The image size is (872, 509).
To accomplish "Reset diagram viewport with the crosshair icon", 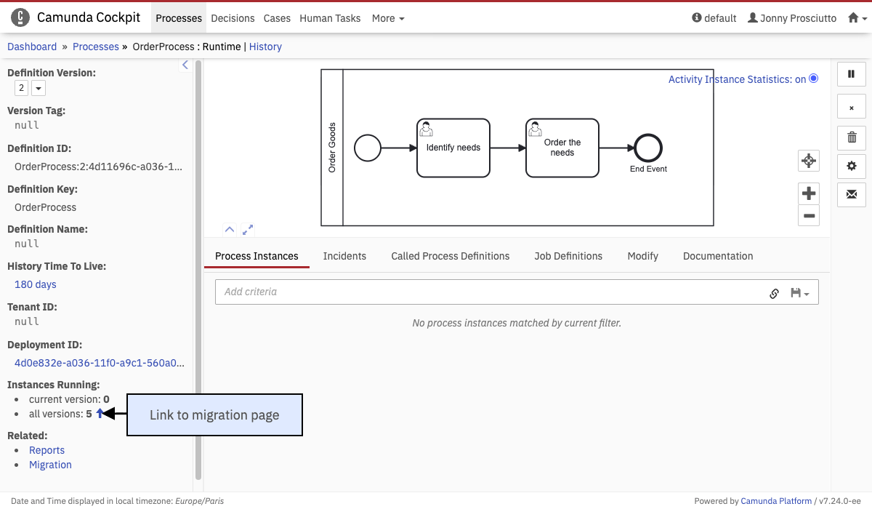I will 808,161.
